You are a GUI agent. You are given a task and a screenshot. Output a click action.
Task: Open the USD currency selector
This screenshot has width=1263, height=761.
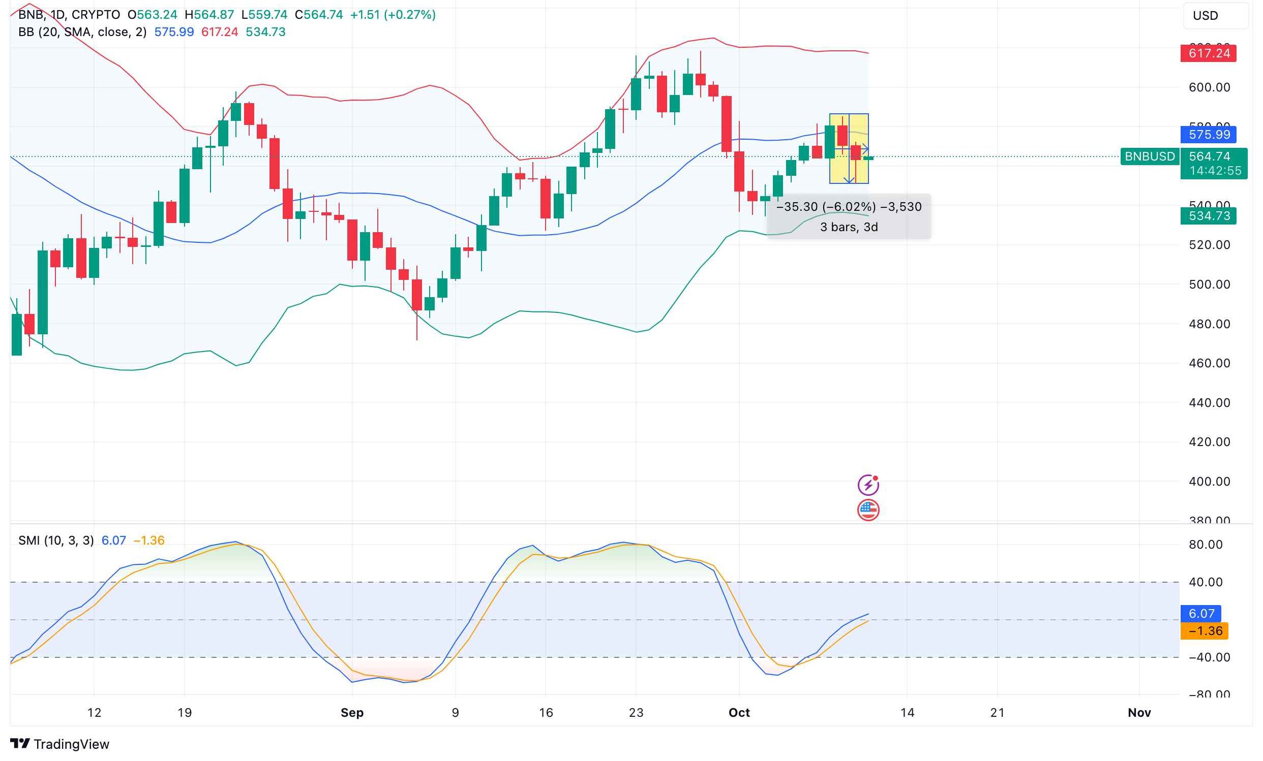point(1215,15)
